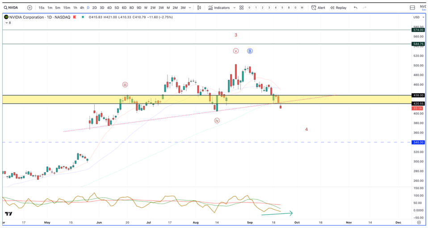Select the 15m timeframe
This screenshot has width=428, height=228.
pos(67,8)
